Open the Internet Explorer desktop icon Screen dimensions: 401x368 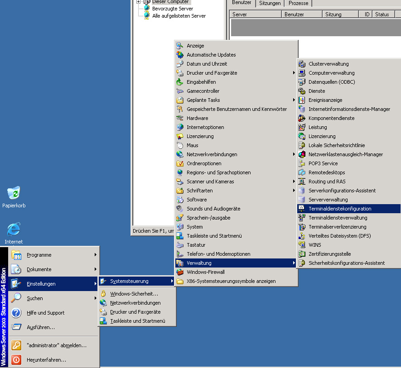tap(14, 229)
